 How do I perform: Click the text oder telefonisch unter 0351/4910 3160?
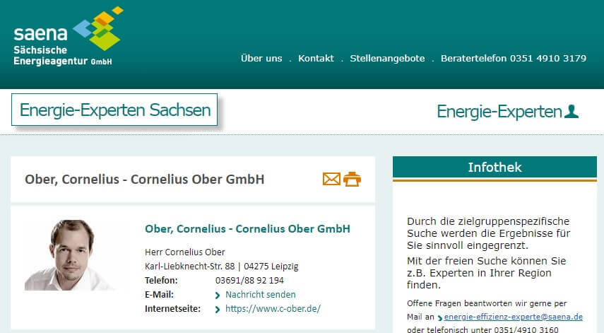482,329
